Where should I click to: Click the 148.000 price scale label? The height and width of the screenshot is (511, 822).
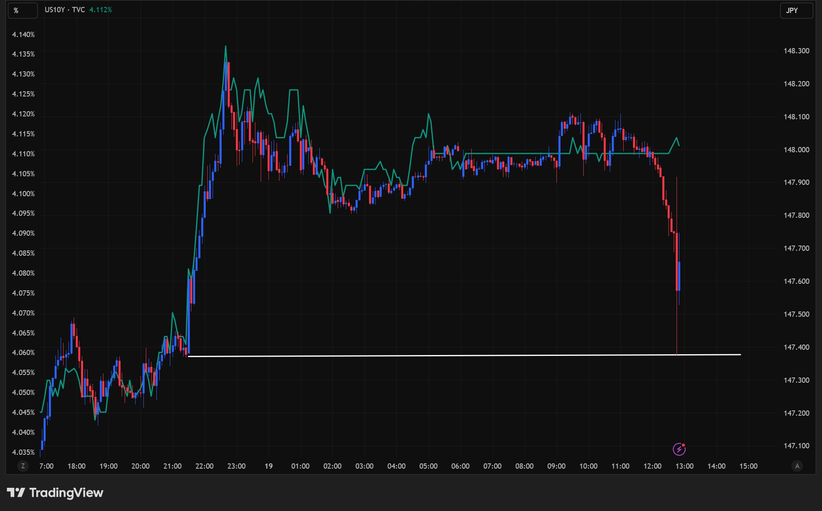pos(796,149)
